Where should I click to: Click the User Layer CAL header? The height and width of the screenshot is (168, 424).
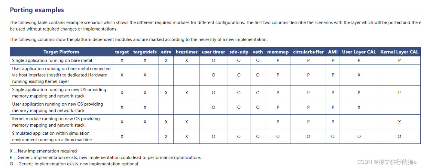click(359, 52)
